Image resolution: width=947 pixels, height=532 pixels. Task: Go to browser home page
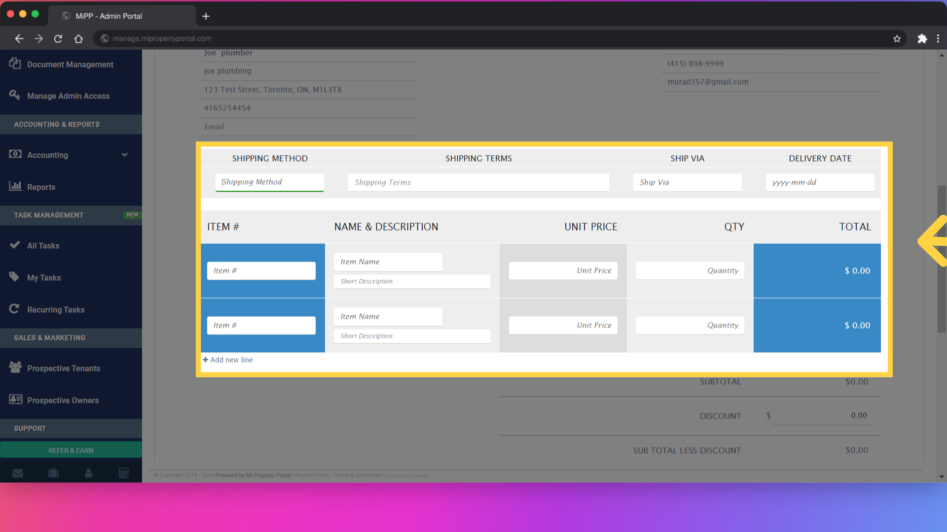coord(78,38)
